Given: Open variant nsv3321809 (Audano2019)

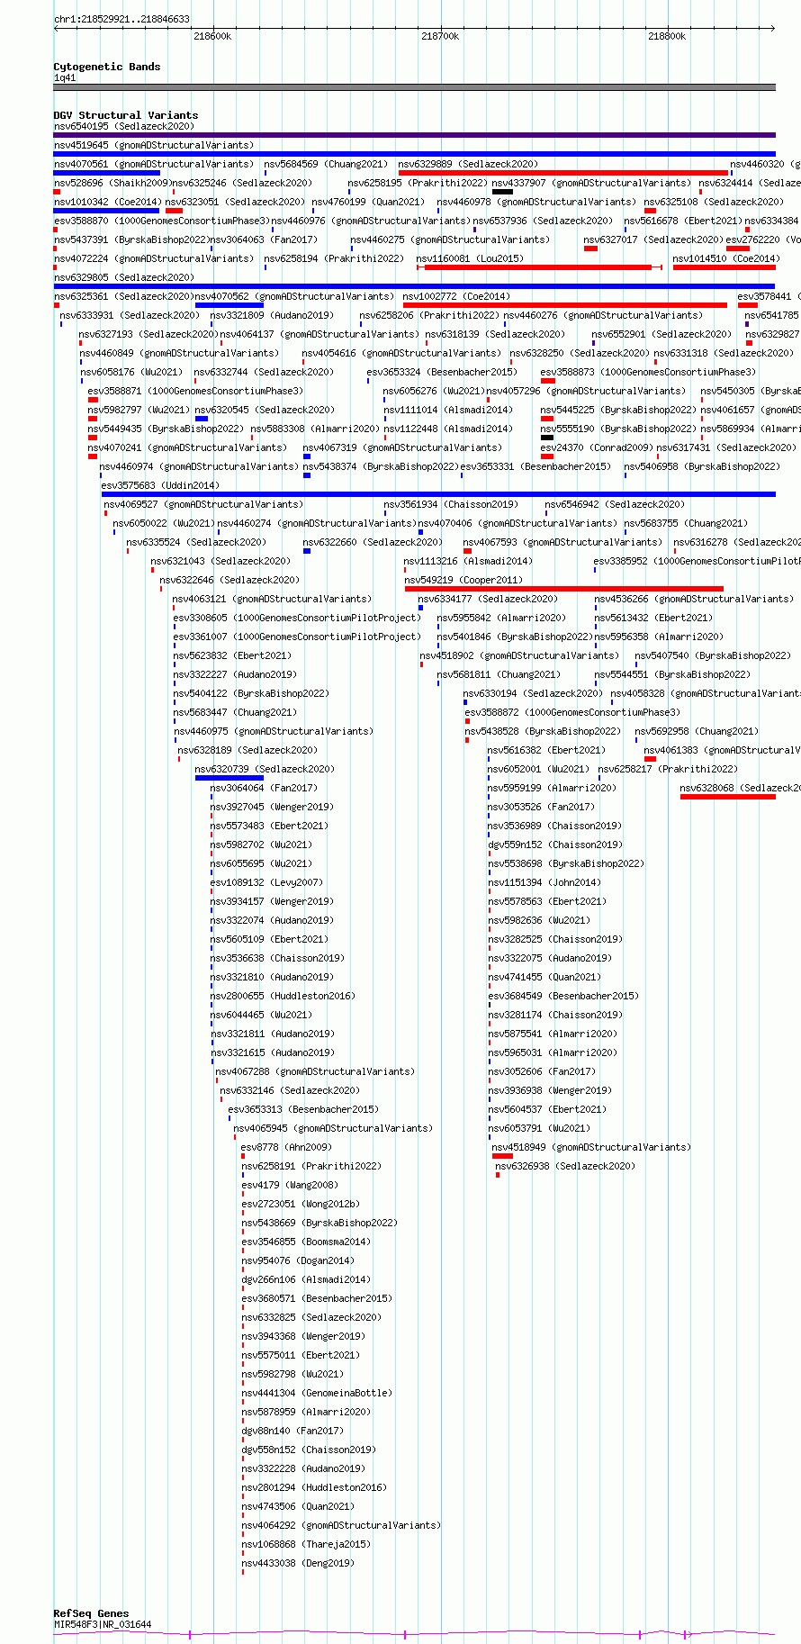Looking at the screenshot, I should pos(272,315).
